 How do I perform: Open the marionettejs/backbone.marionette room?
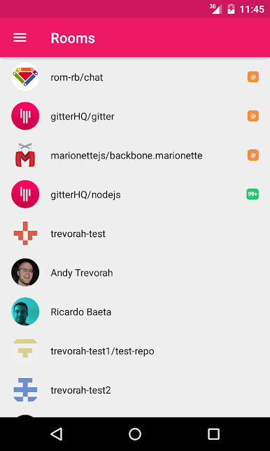pyautogui.click(x=135, y=155)
